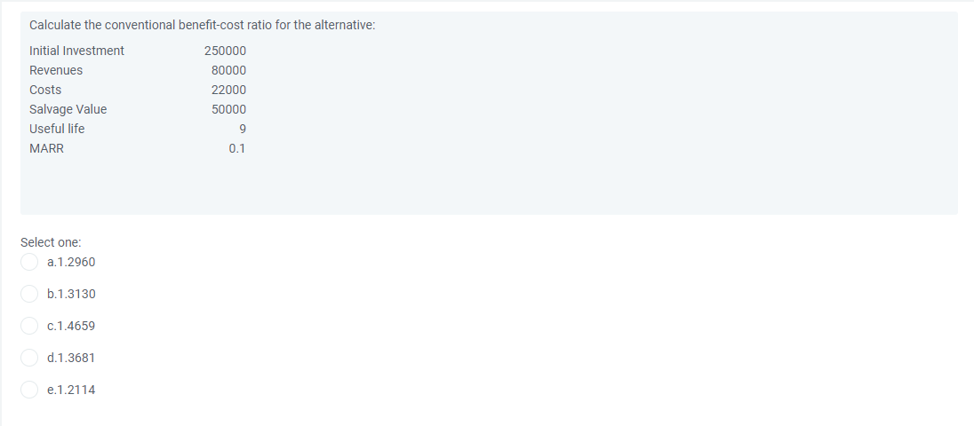Click the MARR row label
Image resolution: width=974 pixels, height=426 pixels.
click(x=46, y=149)
